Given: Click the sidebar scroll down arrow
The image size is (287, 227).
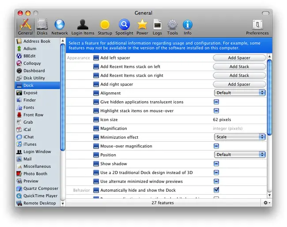Looking at the screenshot, I should tap(63, 204).
